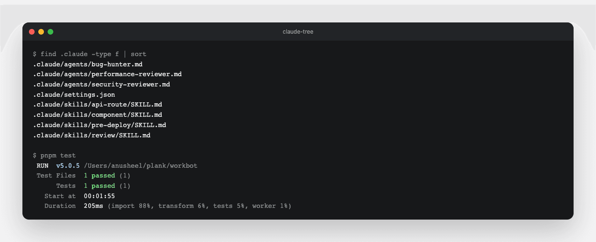Screen dimensions: 596x242
Task: Click the yellow minimize window button
Action: point(41,32)
